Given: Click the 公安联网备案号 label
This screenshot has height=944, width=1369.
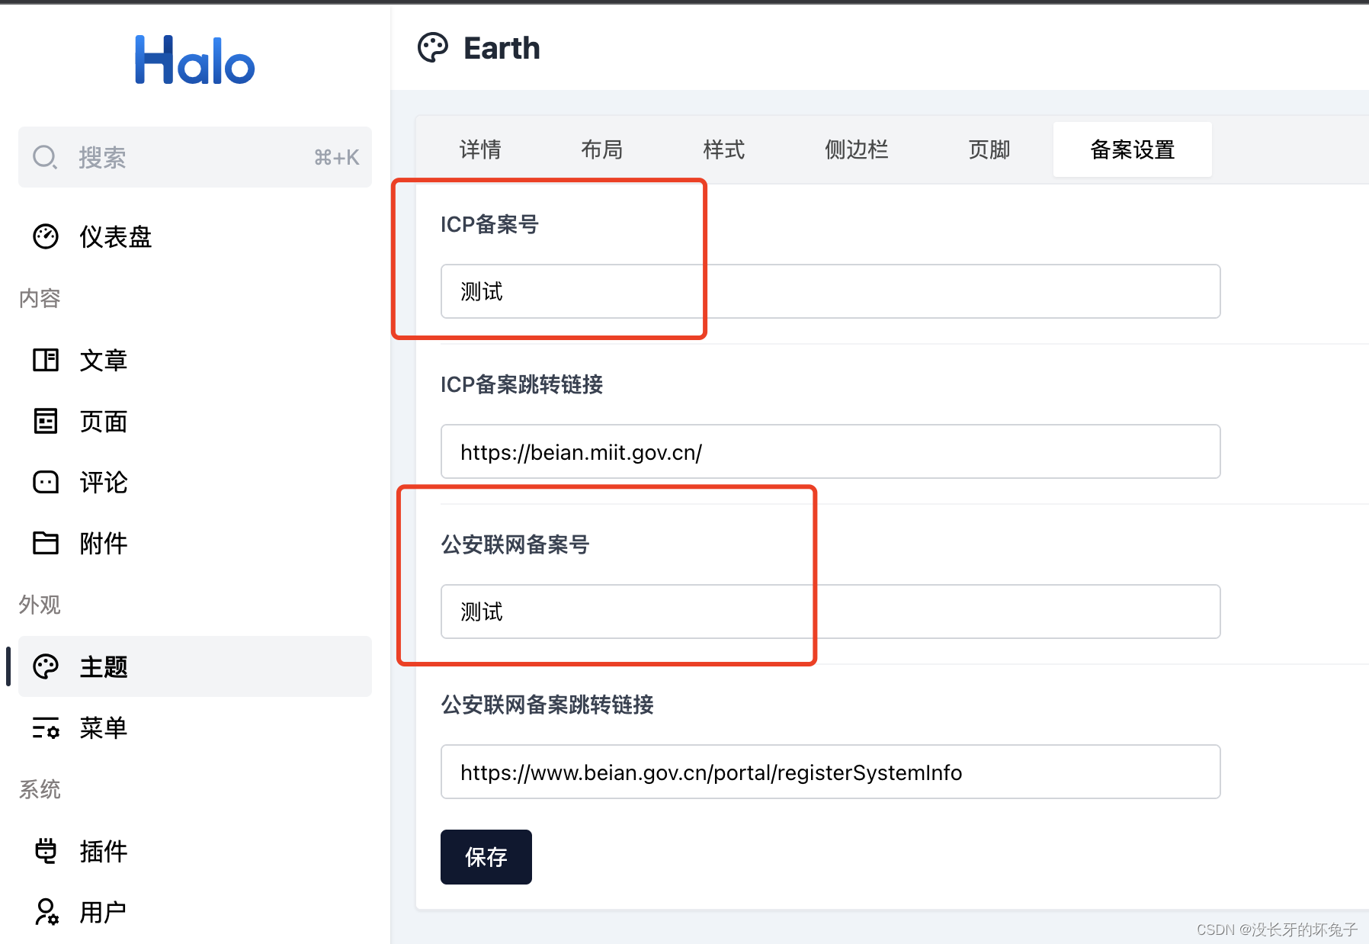Looking at the screenshot, I should [x=515, y=544].
